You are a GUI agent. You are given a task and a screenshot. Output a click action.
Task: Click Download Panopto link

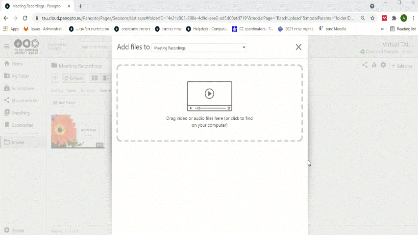tap(379, 52)
